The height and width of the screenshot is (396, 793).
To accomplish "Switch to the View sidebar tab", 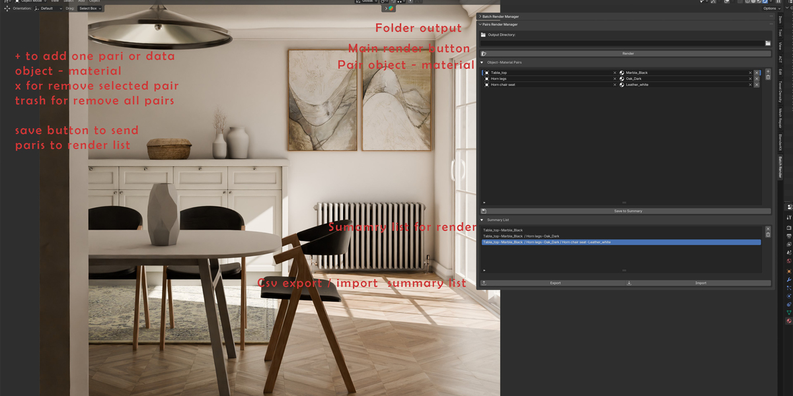I will click(x=780, y=46).
